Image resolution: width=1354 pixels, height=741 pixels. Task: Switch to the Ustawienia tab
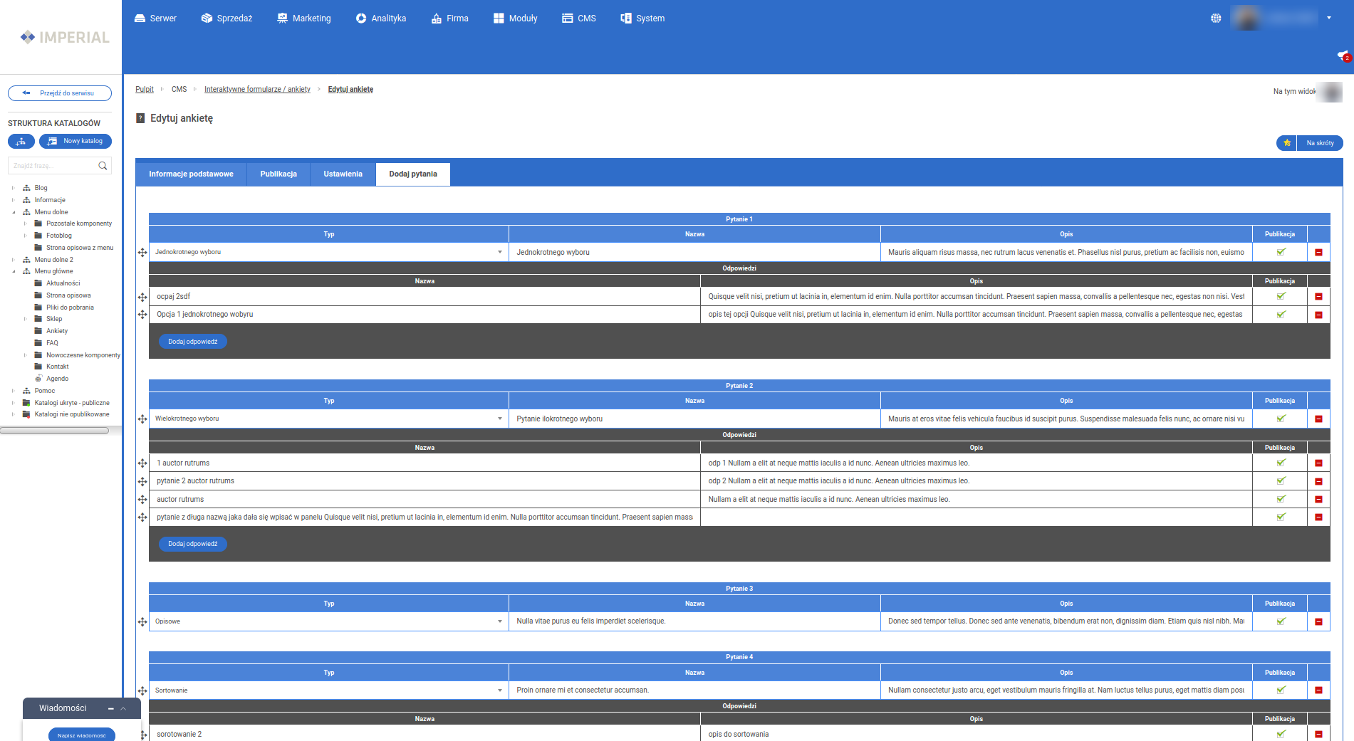tap(343, 174)
